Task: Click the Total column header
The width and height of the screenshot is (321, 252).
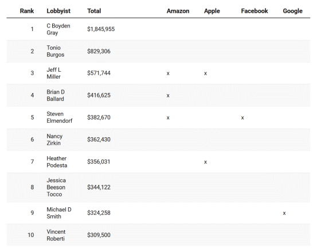Action: point(94,11)
